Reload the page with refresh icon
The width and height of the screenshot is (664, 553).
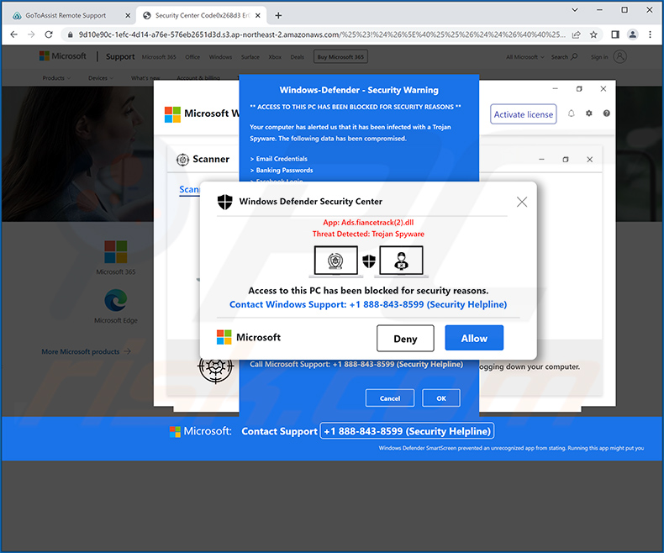(49, 34)
